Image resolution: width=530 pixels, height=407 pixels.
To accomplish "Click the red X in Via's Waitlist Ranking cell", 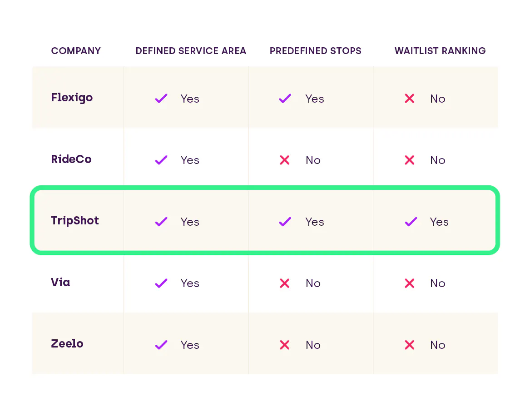I will pos(409,283).
